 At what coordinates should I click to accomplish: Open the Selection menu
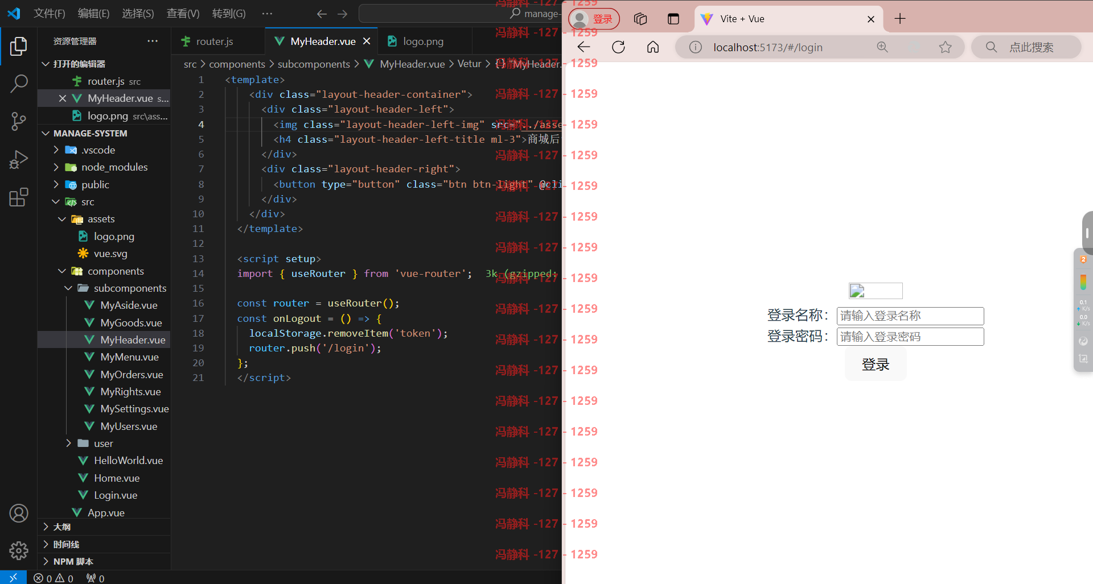click(x=138, y=14)
